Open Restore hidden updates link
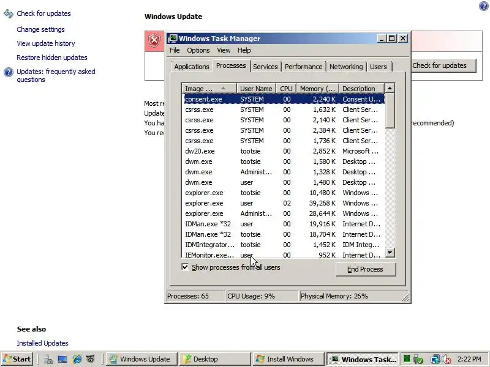Screen dimensions: 490x367 pos(52,57)
